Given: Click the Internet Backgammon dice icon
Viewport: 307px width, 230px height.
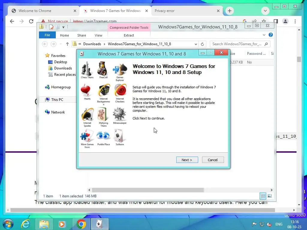Looking at the screenshot, I should [x=104, y=90].
